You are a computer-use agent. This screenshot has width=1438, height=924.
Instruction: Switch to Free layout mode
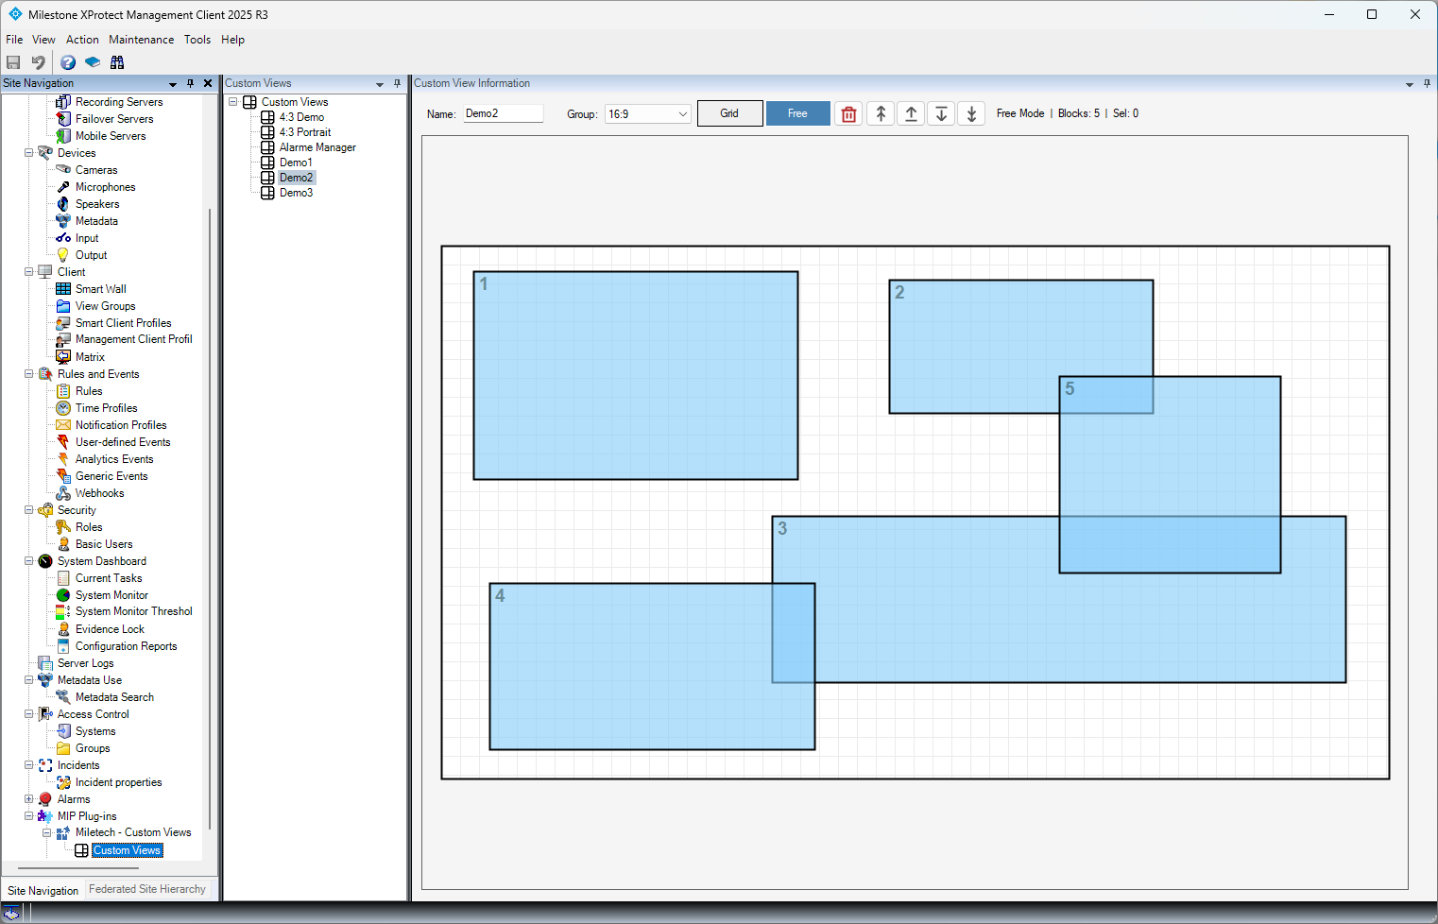point(797,113)
